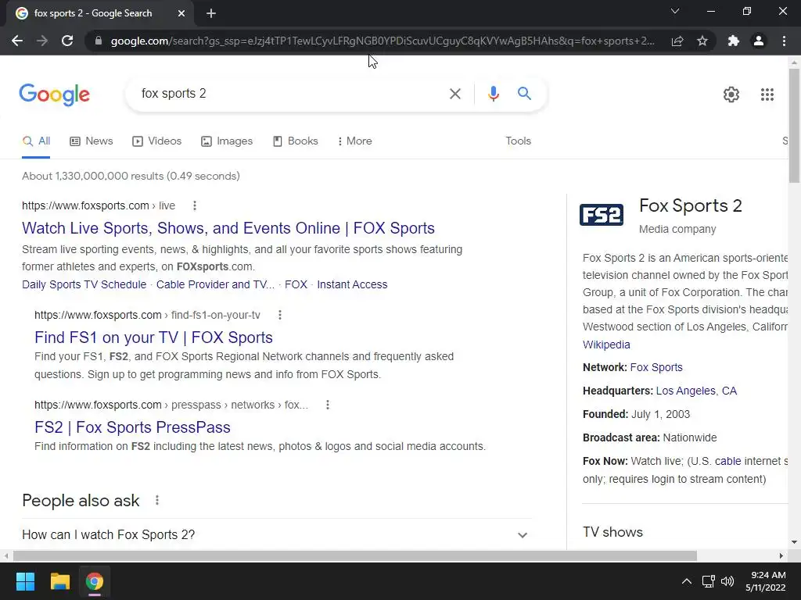Switch to the Images tab
This screenshot has height=600, width=801.
(x=227, y=141)
